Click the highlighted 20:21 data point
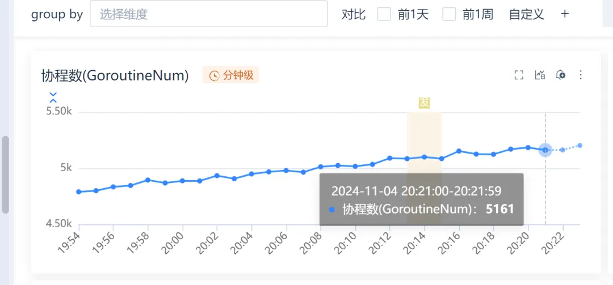The width and height of the screenshot is (613, 285). pos(545,150)
